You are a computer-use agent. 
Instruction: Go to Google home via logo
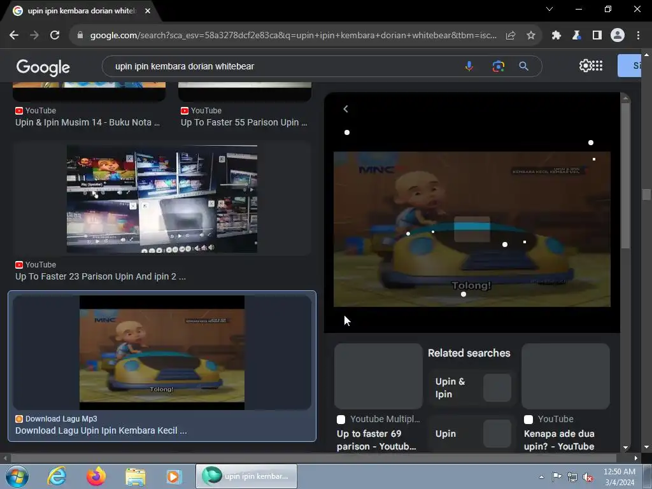tap(43, 67)
